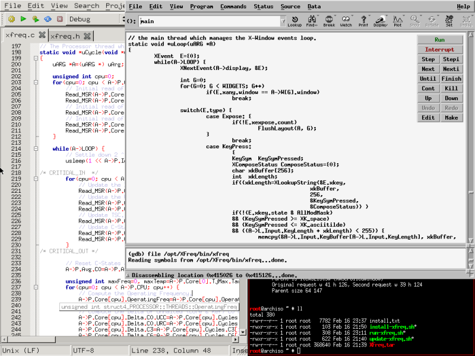The width and height of the screenshot is (475, 356).
Task: Click the editor's vertical scroll down arrow
Action: click(x=243, y=332)
